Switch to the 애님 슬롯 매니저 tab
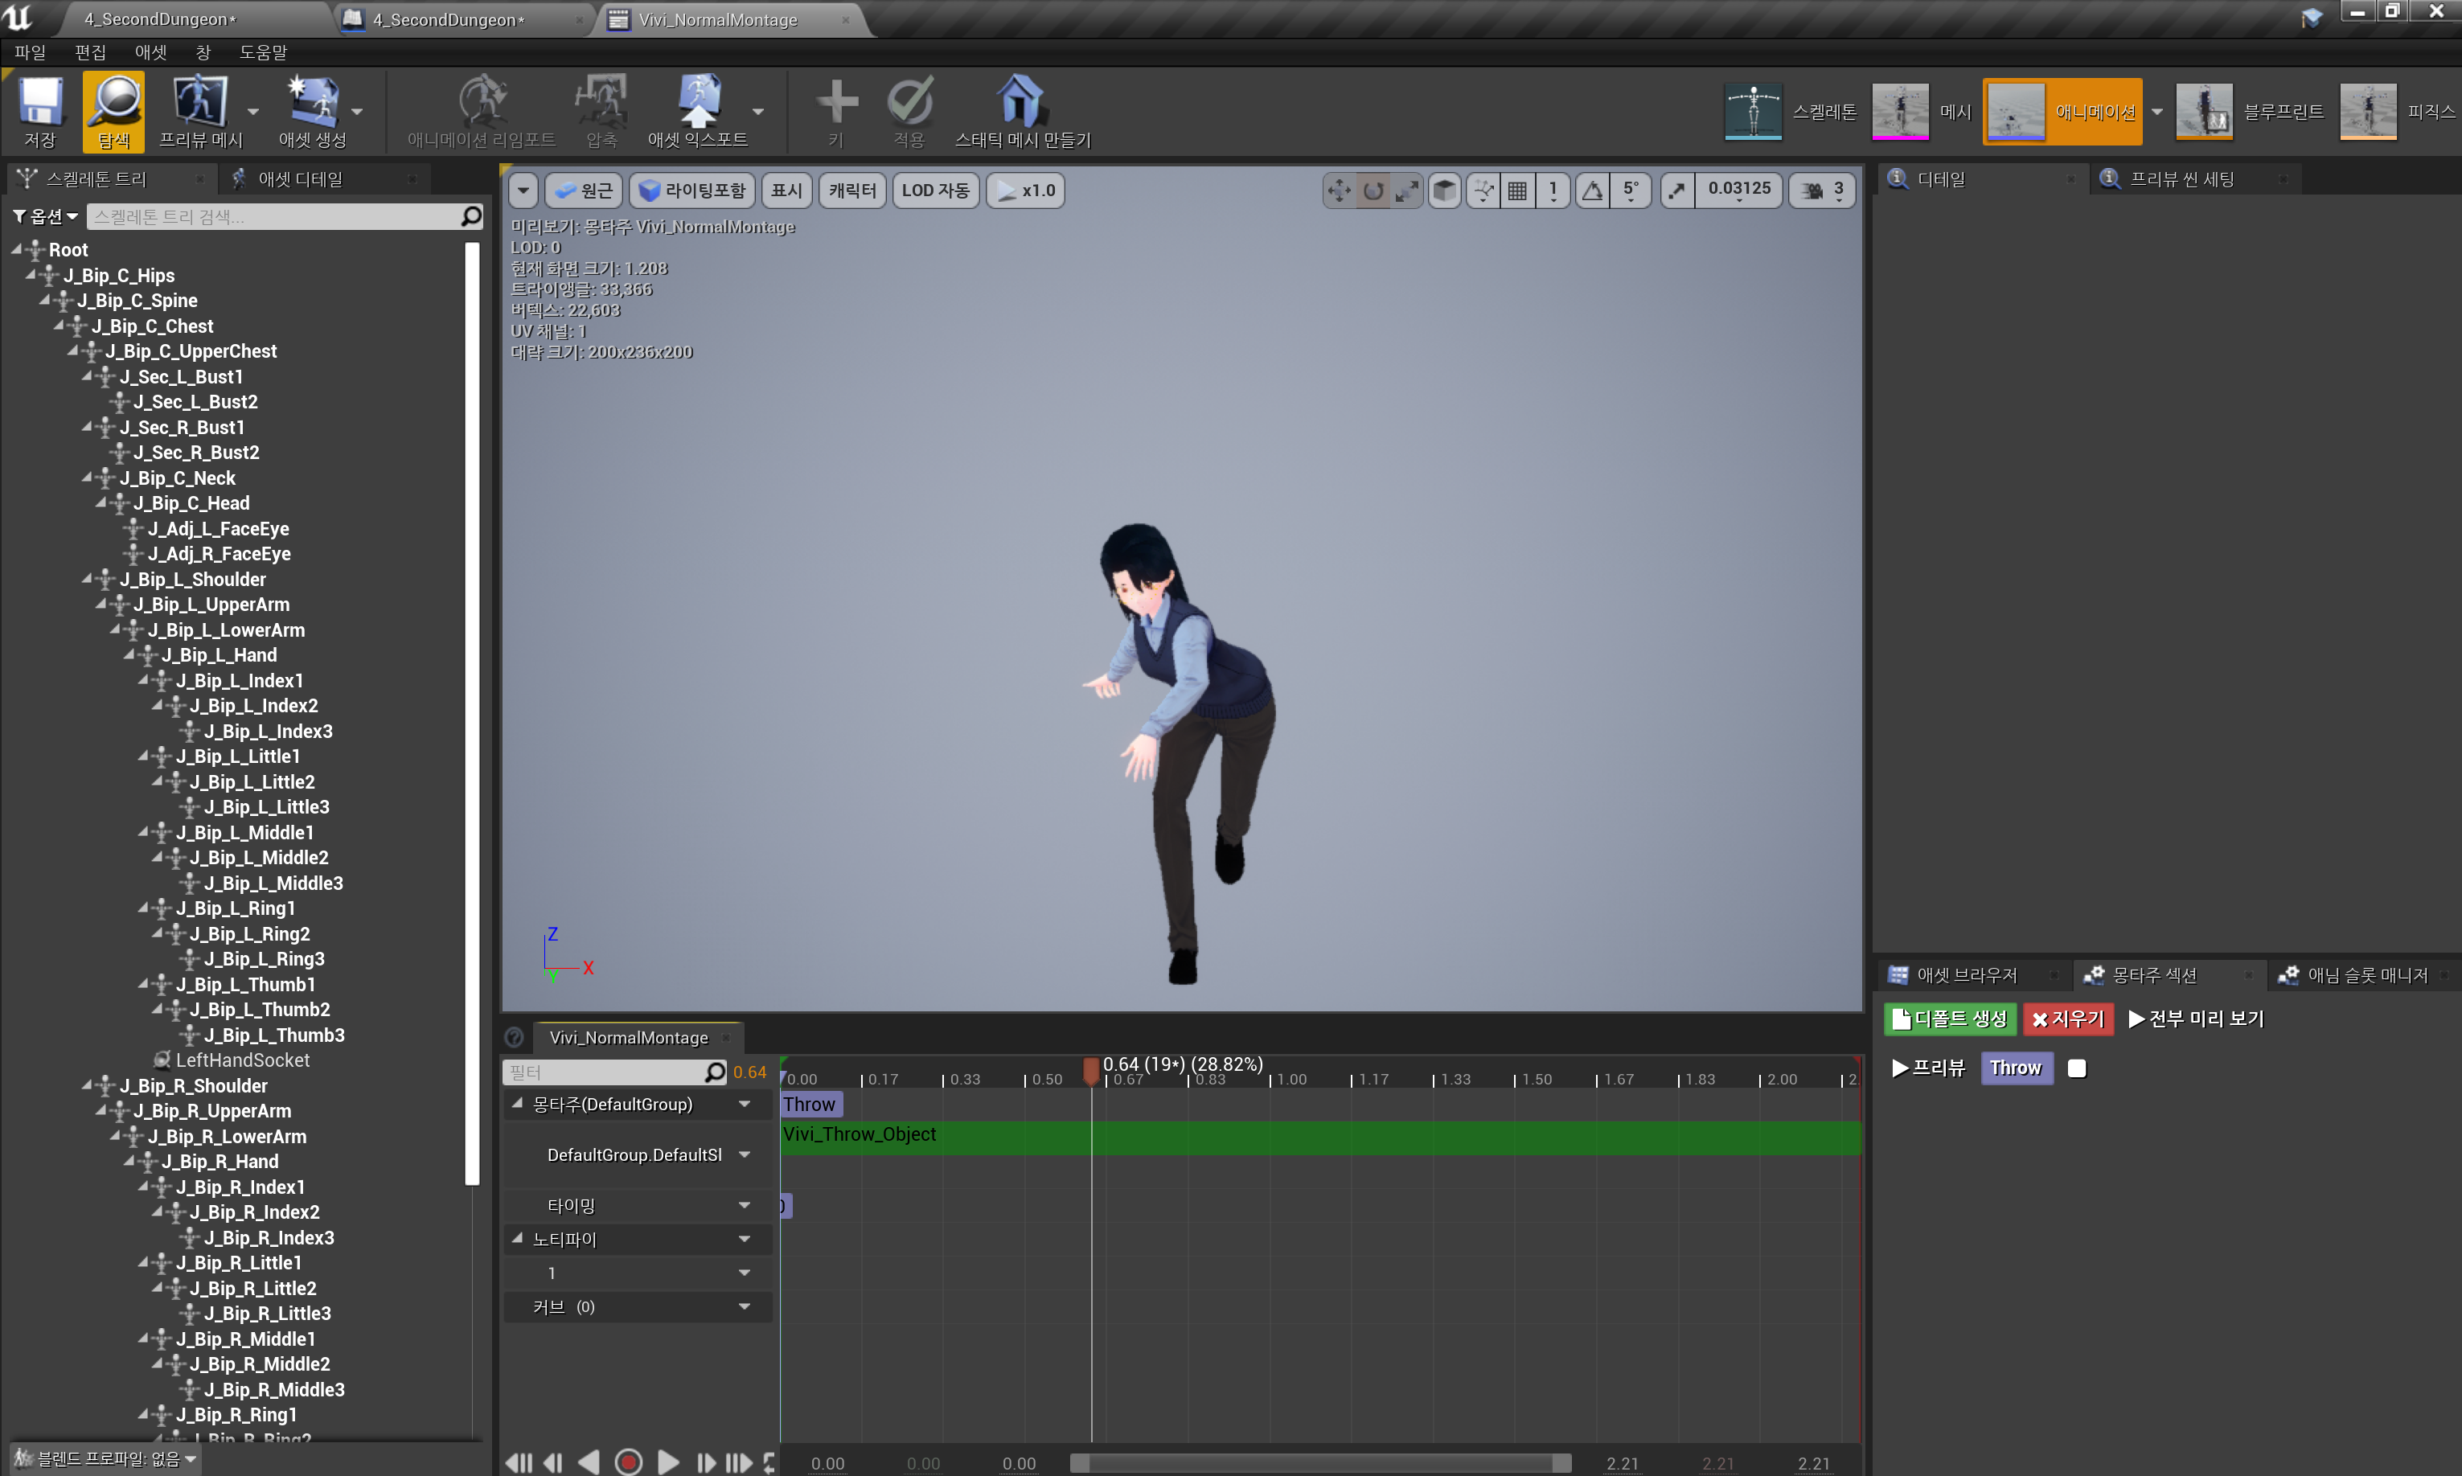Image resolution: width=2462 pixels, height=1476 pixels. click(x=2364, y=974)
